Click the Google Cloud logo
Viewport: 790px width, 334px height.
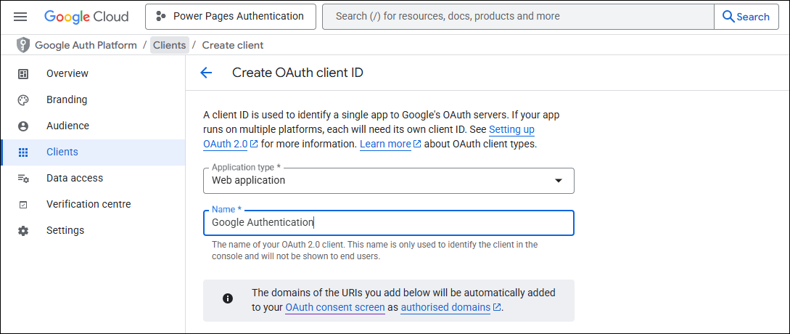point(86,17)
